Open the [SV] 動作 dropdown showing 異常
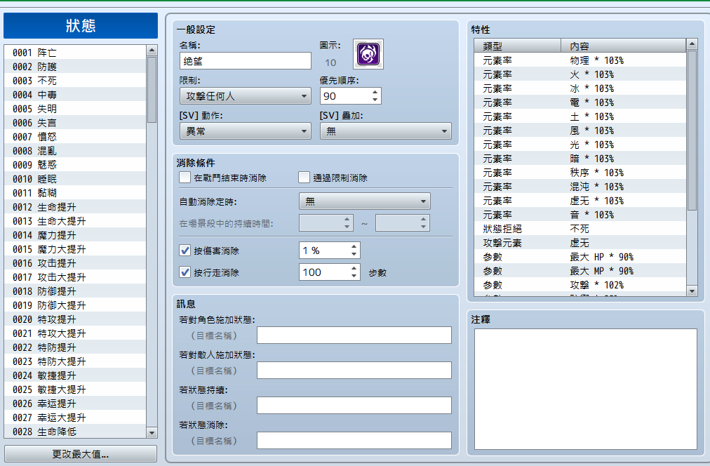Viewport: 710px width, 466px height. pos(246,131)
